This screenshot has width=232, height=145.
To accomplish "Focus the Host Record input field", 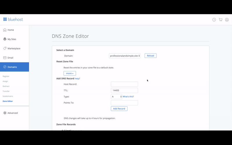I will click(x=124, y=84).
